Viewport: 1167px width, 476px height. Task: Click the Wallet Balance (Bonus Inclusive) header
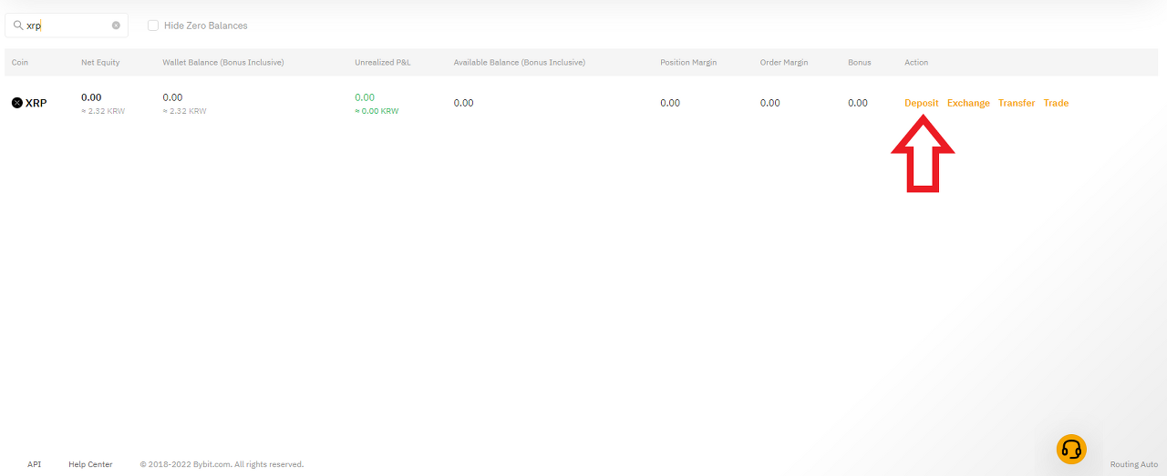pos(223,62)
